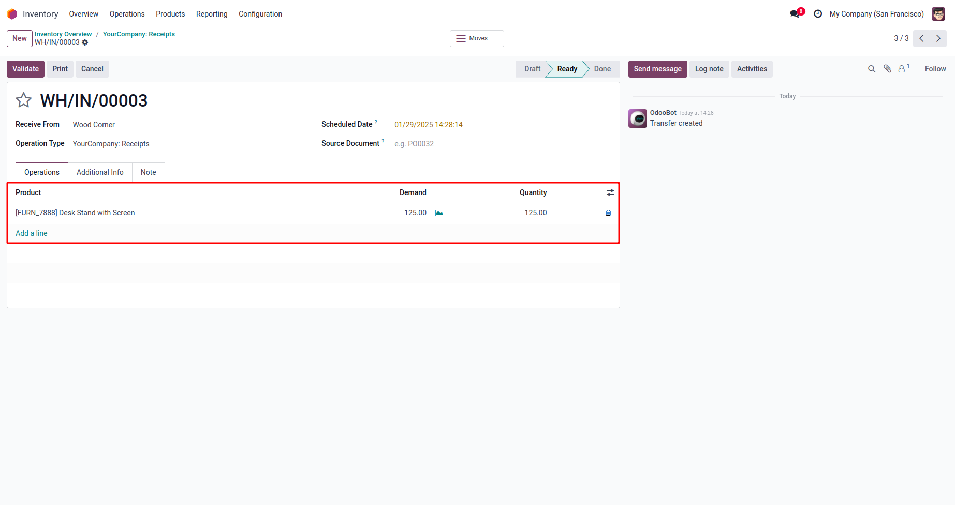Open the Configuration menu
955x505 pixels.
[x=260, y=14]
